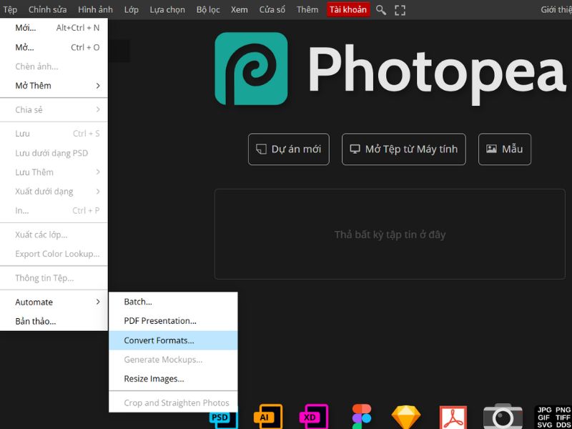
Task: Click the Giới thiệu link
Action: point(556,10)
